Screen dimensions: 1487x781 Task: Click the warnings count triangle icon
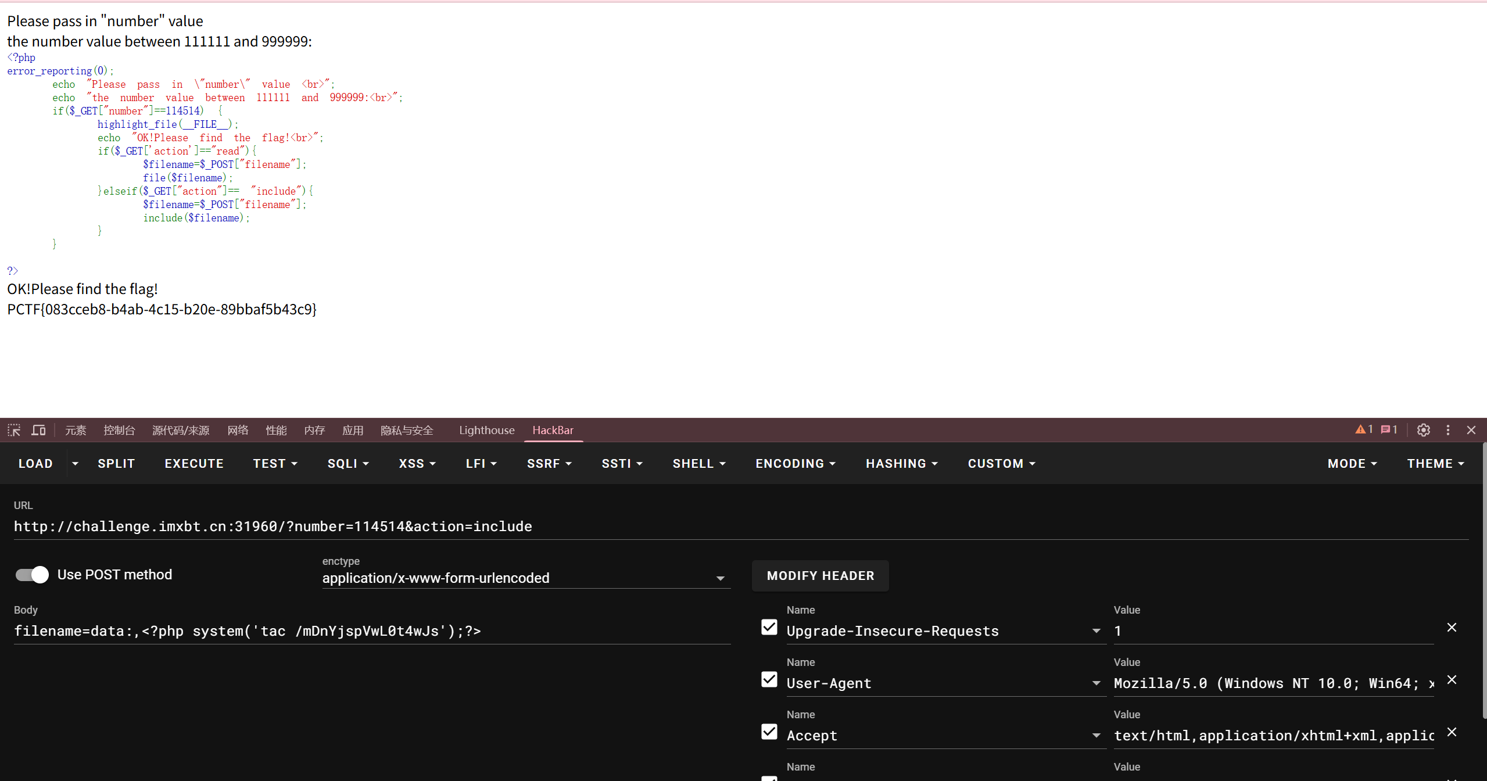pos(1360,429)
